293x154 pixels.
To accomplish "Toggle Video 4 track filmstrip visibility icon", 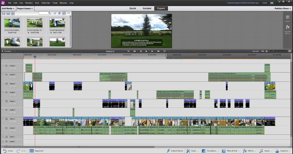I will 7,84.
